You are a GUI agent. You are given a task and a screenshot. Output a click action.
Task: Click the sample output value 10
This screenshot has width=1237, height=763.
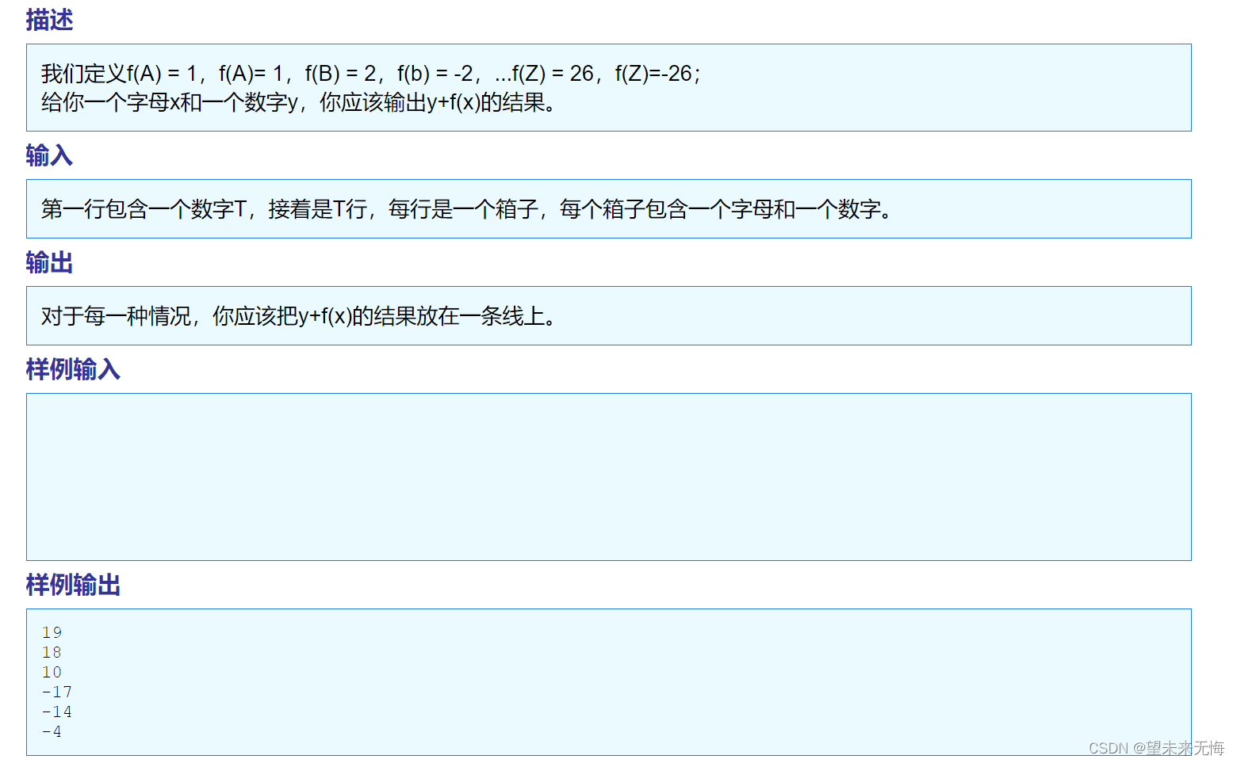pos(52,671)
